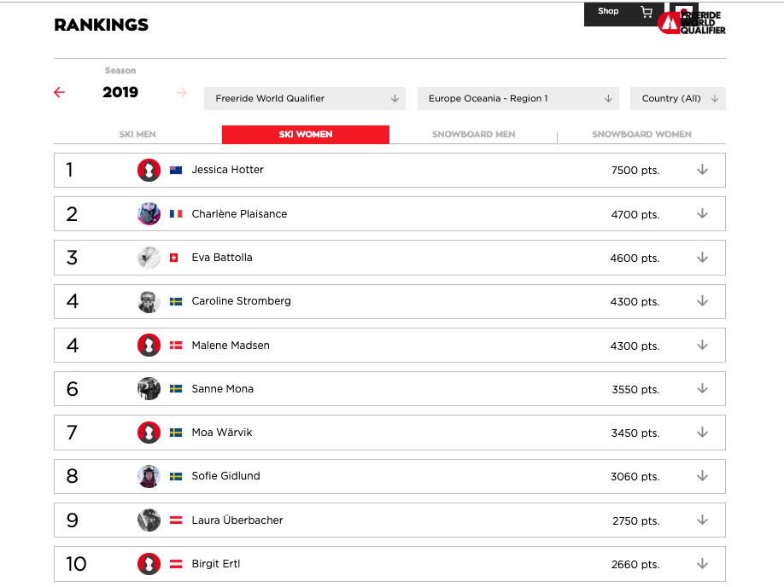
Task: Click the Shop button
Action: [608, 12]
